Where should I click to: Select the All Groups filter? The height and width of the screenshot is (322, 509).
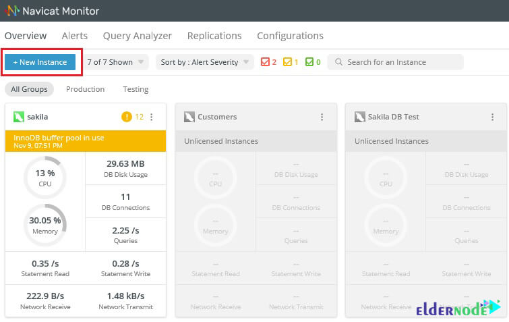29,89
